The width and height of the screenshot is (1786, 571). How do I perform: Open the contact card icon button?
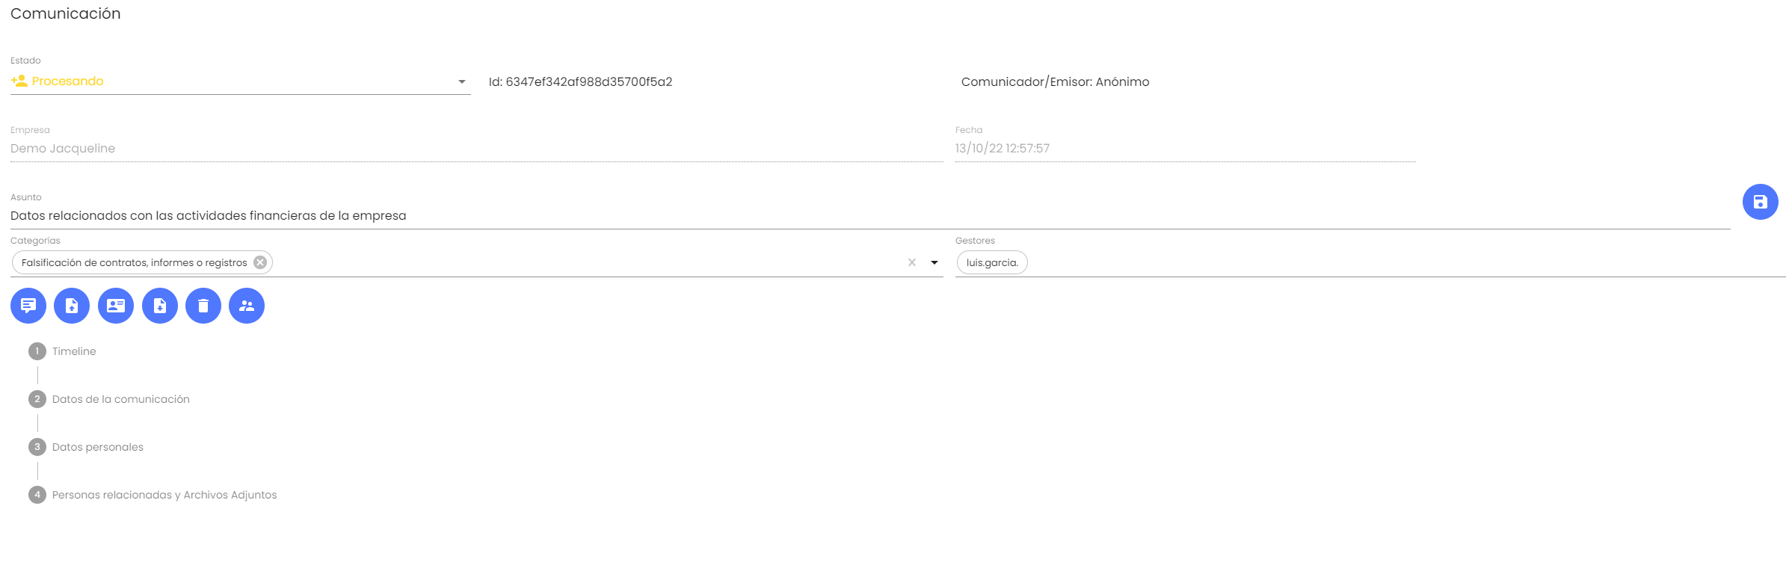tap(116, 306)
